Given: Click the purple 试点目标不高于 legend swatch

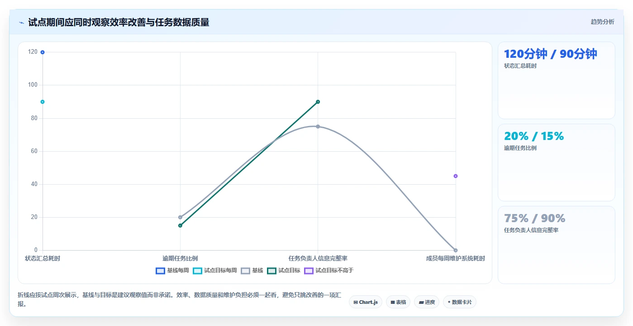Looking at the screenshot, I should (x=309, y=270).
